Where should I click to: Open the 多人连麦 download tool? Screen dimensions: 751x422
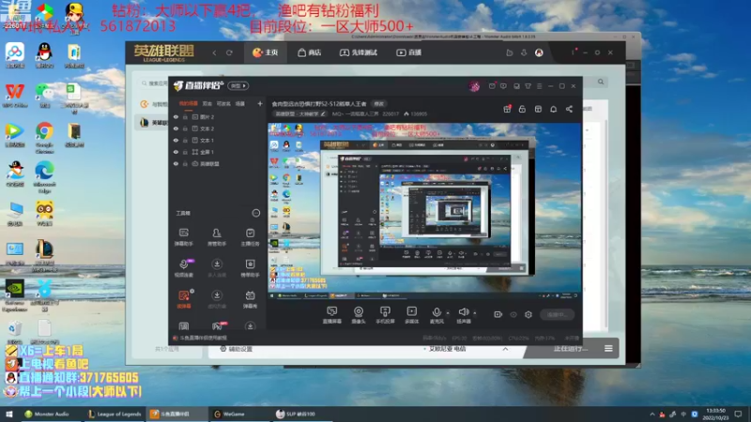click(217, 268)
